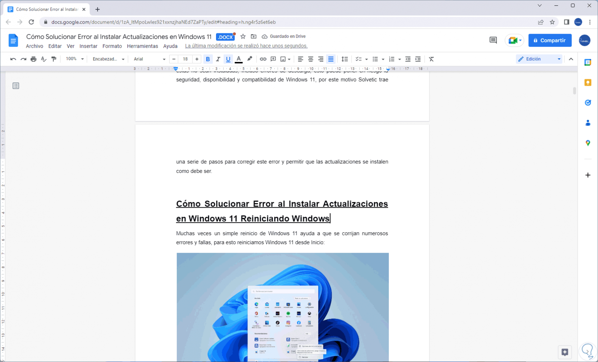Align text to the left
598x362 pixels.
(300, 59)
